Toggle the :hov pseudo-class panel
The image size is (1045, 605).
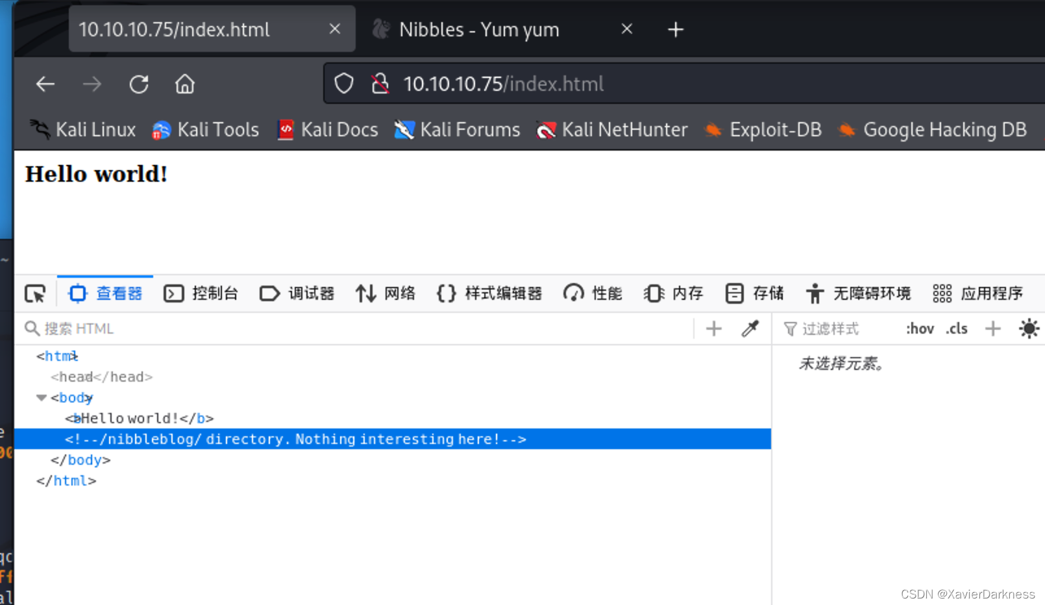[920, 328]
